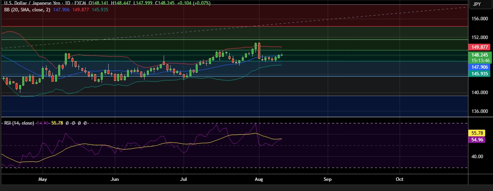The height and width of the screenshot is (191, 493).
Task: Click the Jul label on the time axis
Action: [184, 179]
